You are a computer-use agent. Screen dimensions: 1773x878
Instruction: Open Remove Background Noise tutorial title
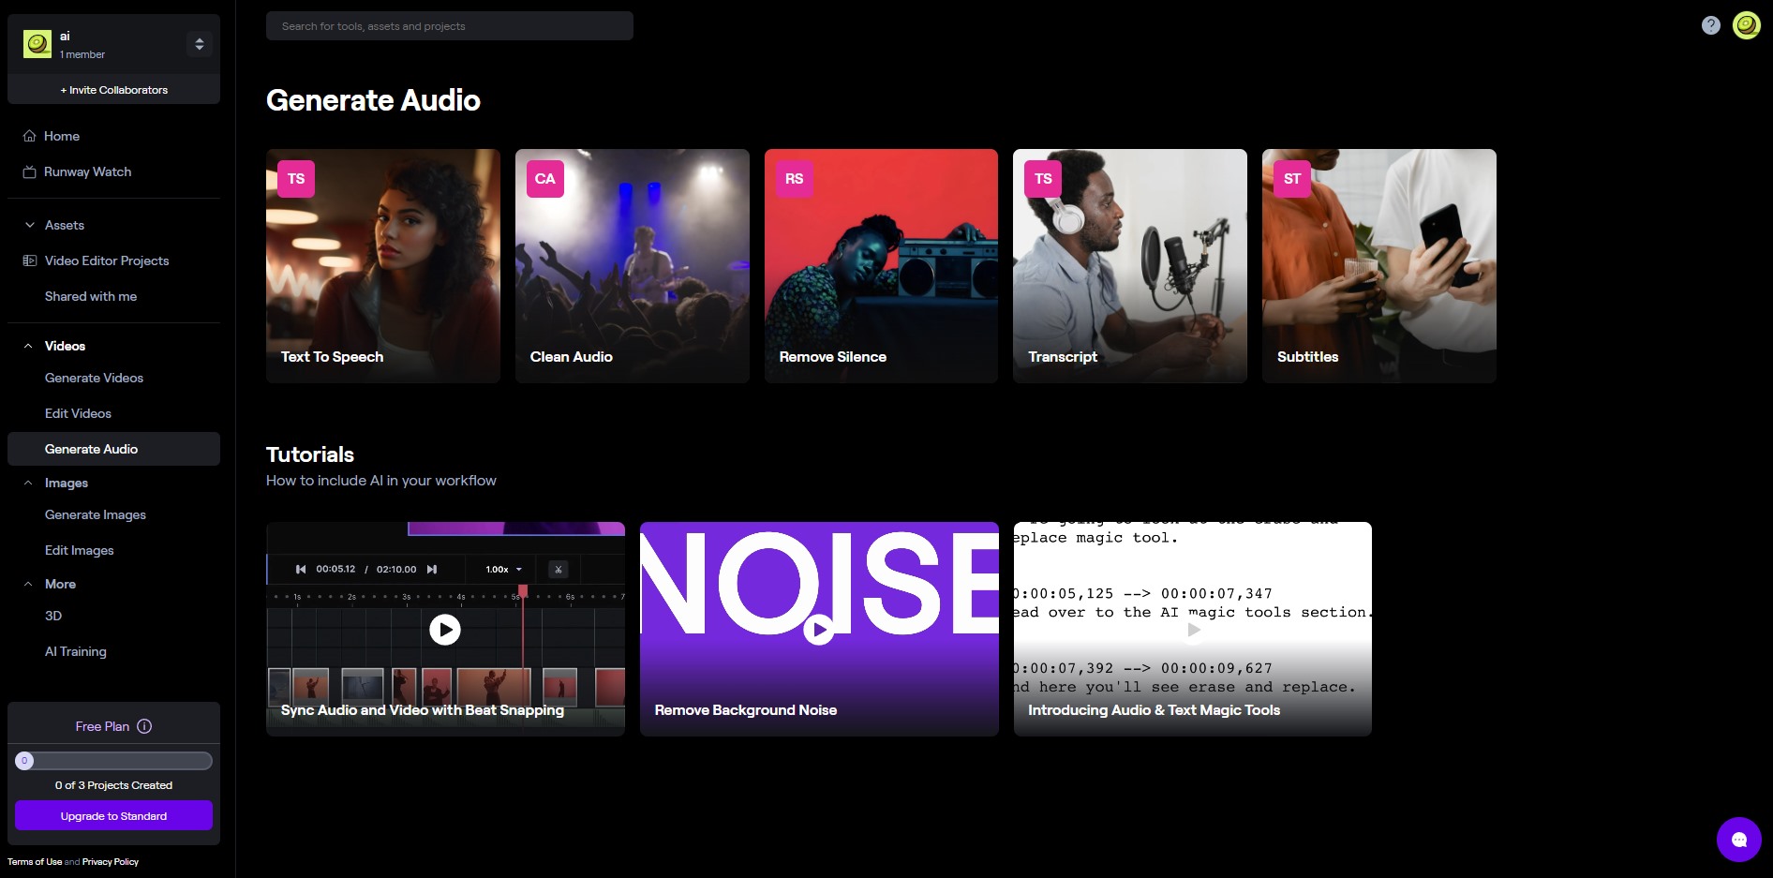[x=746, y=710]
